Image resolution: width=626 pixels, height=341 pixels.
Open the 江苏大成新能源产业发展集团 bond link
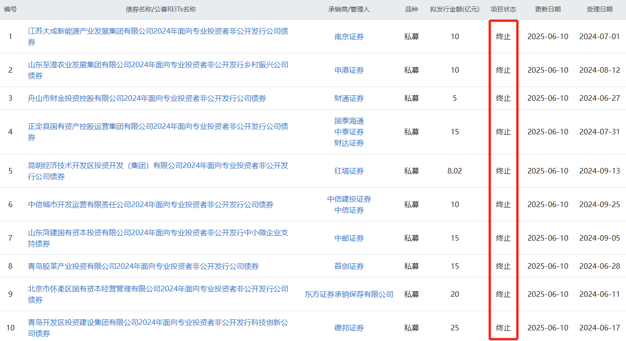(158, 37)
